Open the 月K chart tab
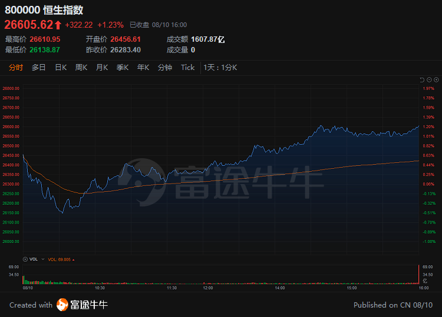 click(102, 68)
